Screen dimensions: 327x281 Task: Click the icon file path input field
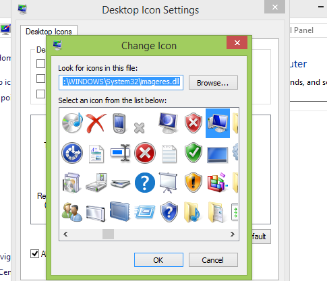[x=121, y=82]
